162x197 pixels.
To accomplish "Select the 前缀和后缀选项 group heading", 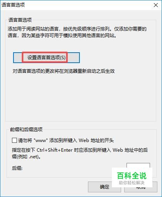I will [x=26, y=129].
